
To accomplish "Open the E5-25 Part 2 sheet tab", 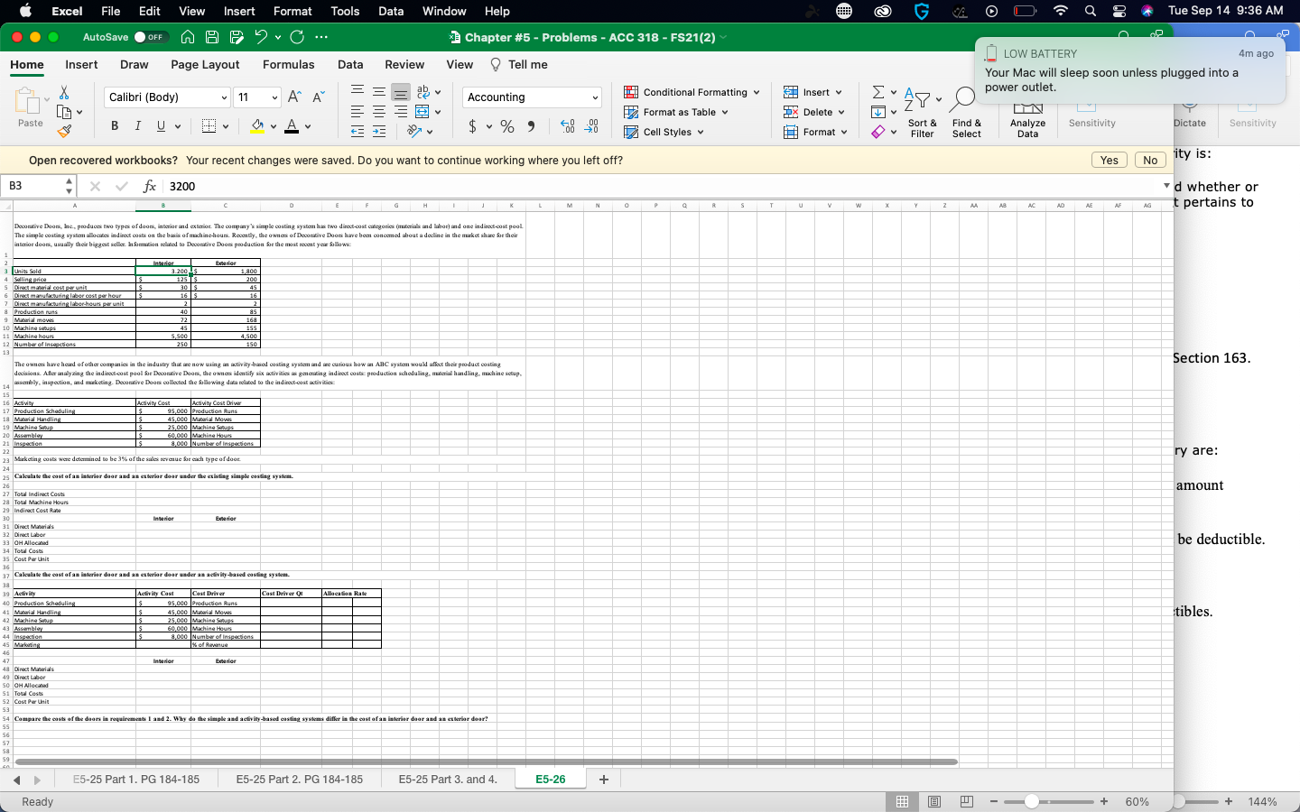I will point(300,779).
